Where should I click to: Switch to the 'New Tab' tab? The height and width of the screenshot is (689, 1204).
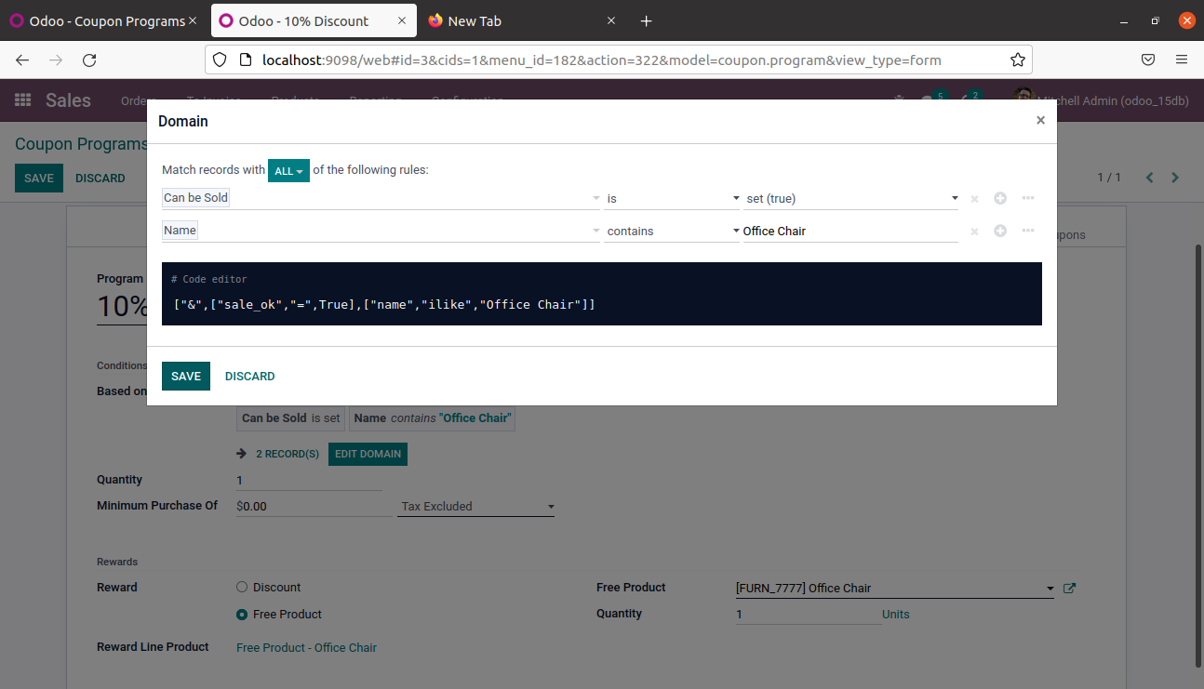point(521,20)
